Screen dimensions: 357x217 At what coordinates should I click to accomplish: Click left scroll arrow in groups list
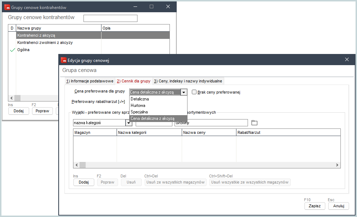tap(12, 98)
